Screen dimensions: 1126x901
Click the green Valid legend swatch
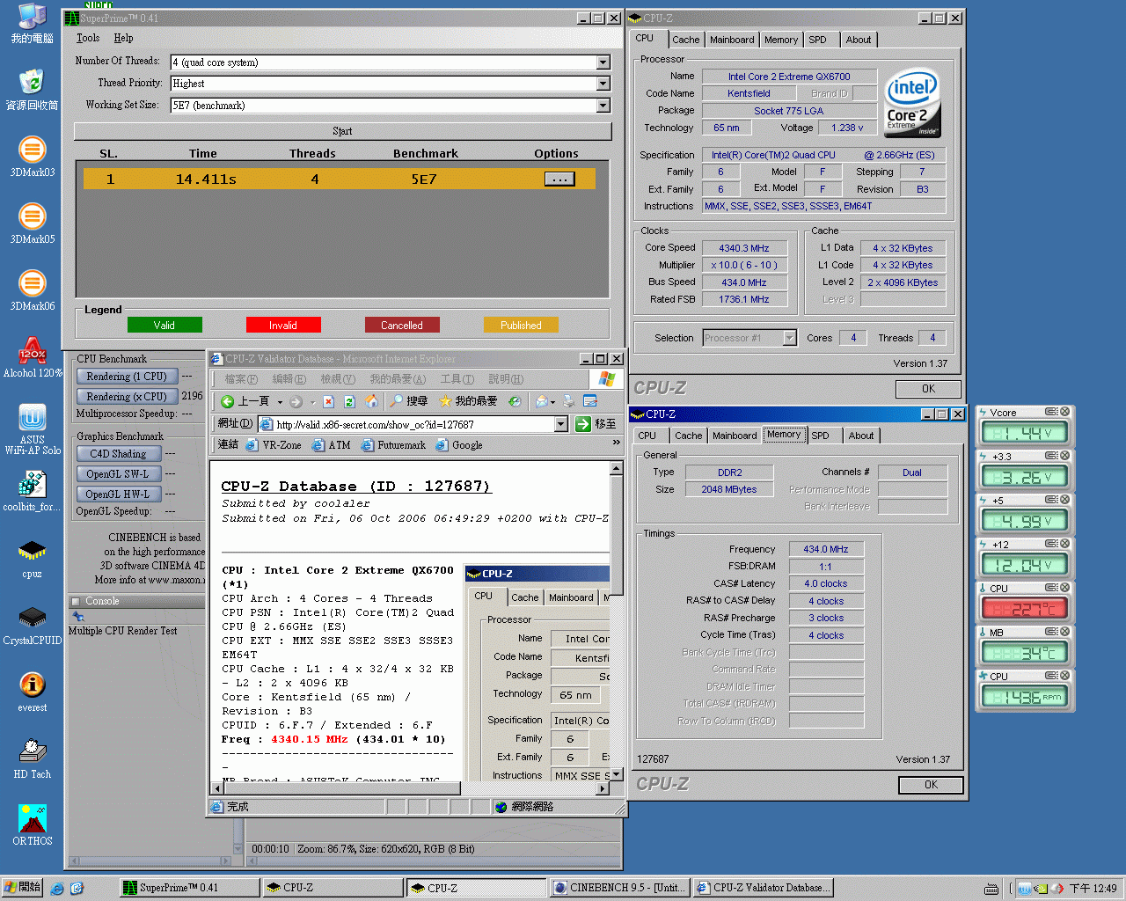click(x=165, y=326)
